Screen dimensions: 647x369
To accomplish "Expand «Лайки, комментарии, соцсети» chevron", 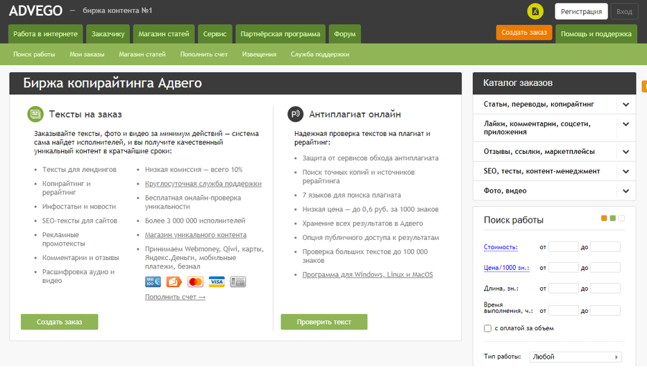I will tap(626, 124).
